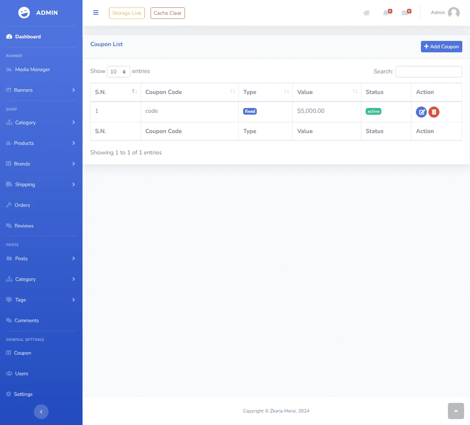Expand the Brands submenu chevron
470x425 pixels.
[73, 164]
